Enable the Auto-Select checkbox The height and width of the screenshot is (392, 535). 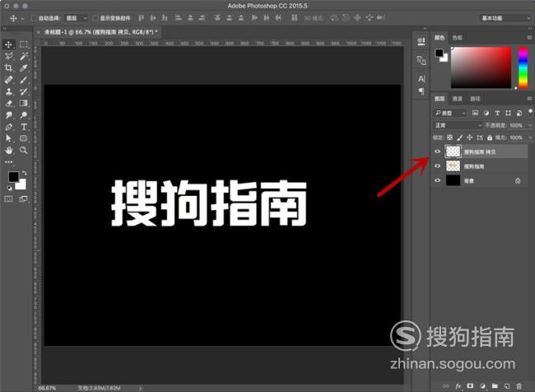(x=34, y=18)
